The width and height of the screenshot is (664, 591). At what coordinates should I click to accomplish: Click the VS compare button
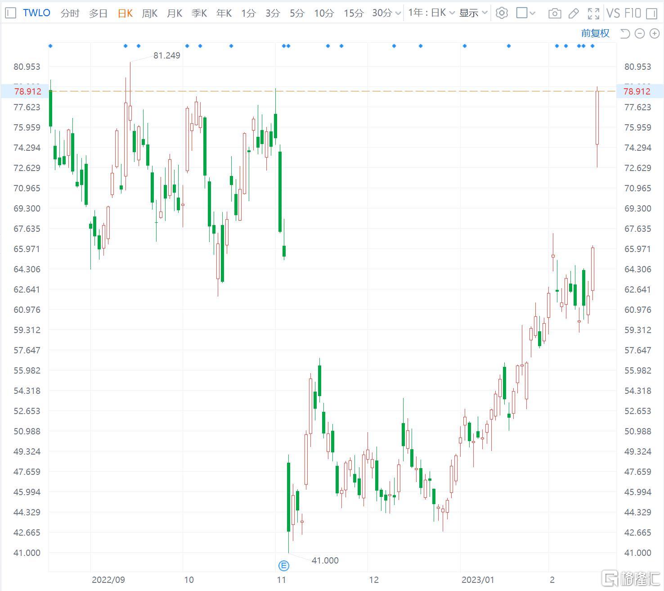pyautogui.click(x=613, y=13)
